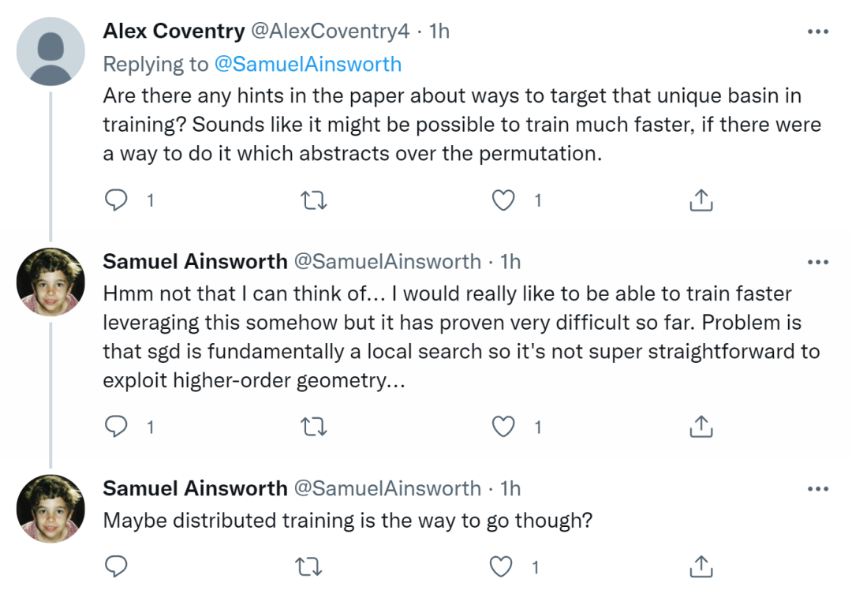This screenshot has height=594, width=852.
Task: Retweet Samuel's 'Hmm not that' tweet
Action: point(315,427)
